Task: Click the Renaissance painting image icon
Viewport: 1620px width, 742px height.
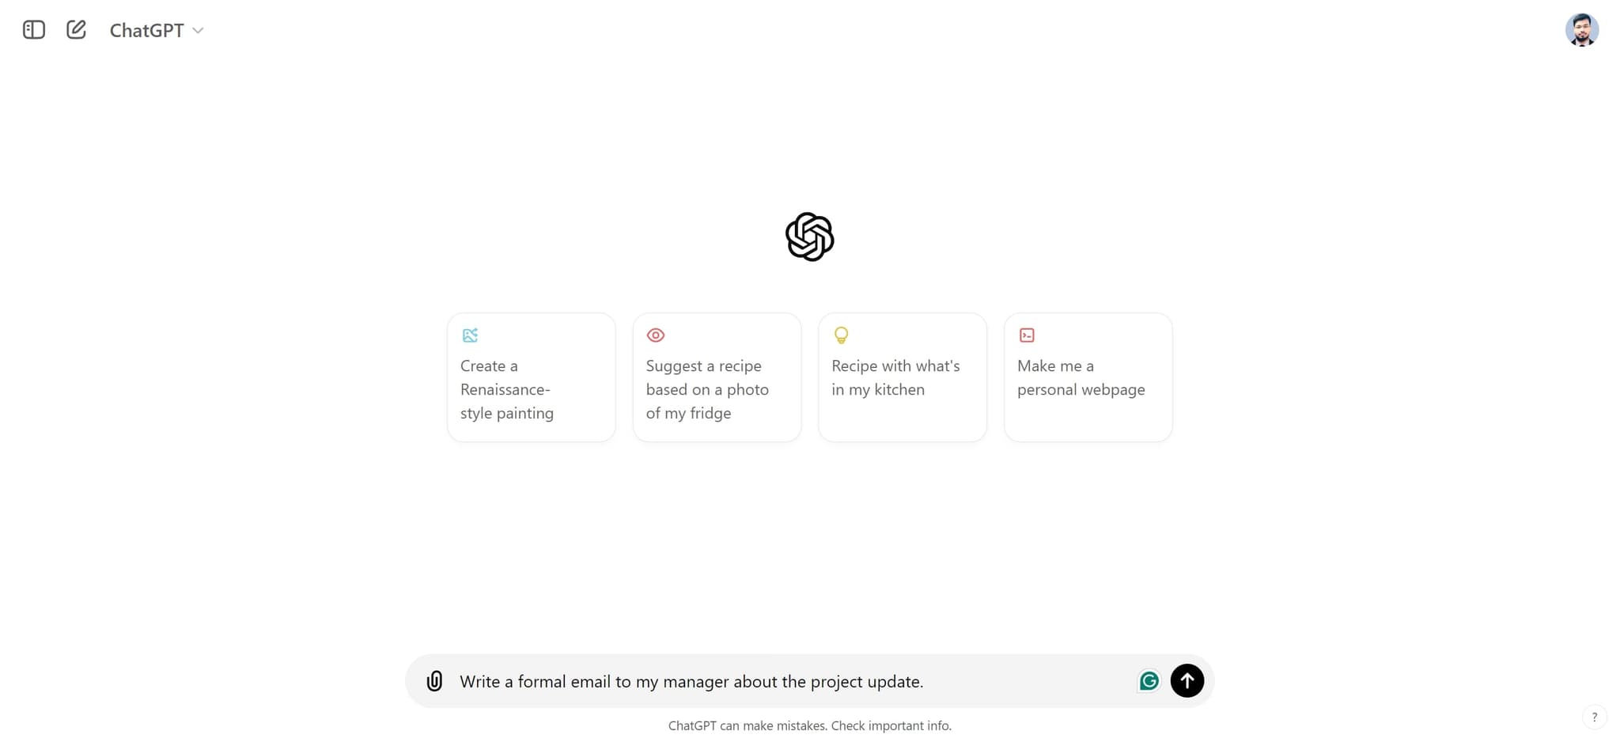Action: 470,335
